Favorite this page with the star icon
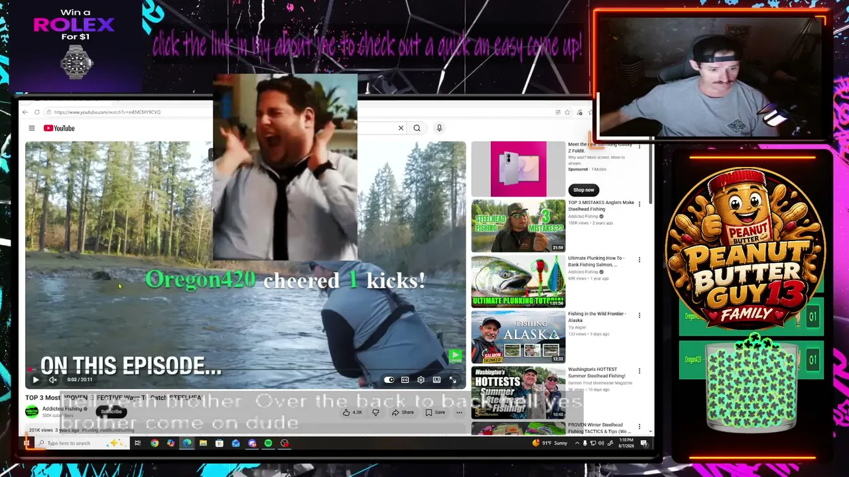This screenshot has height=477, width=849. click(567, 112)
